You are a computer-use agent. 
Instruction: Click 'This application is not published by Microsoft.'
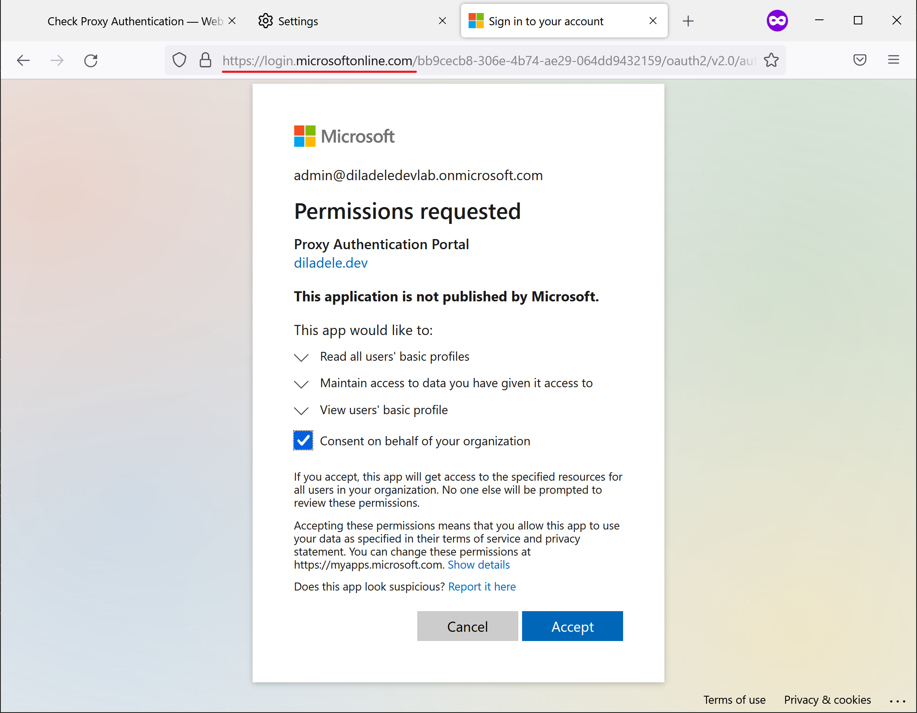(x=446, y=297)
